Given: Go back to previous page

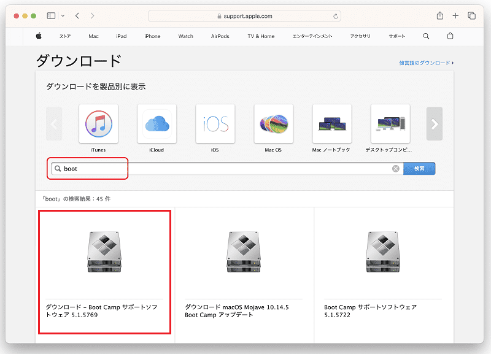Looking at the screenshot, I should pos(77,16).
